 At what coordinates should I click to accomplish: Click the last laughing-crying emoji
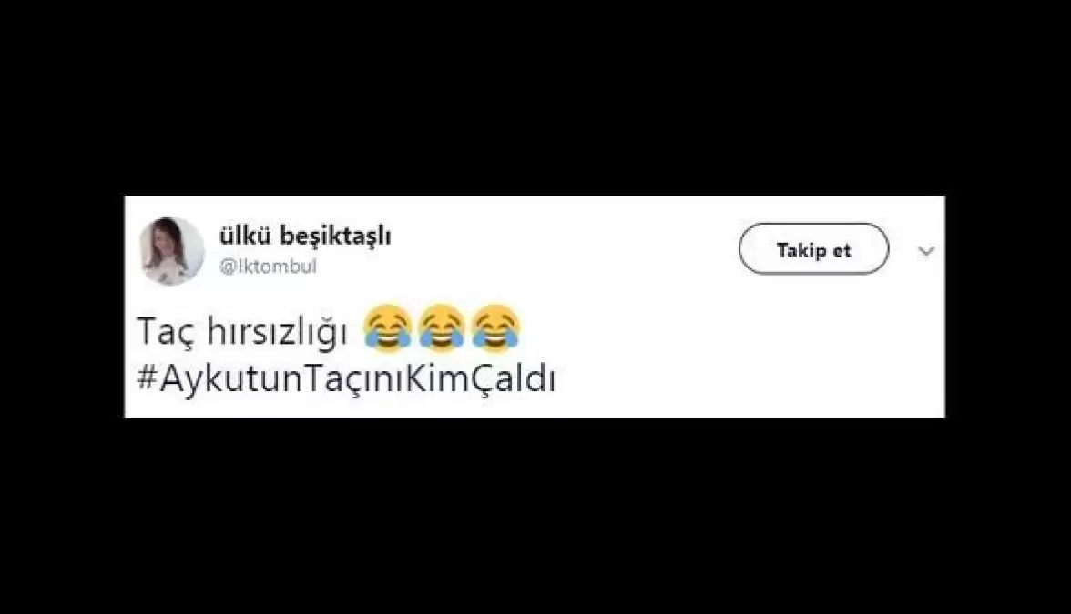point(495,329)
